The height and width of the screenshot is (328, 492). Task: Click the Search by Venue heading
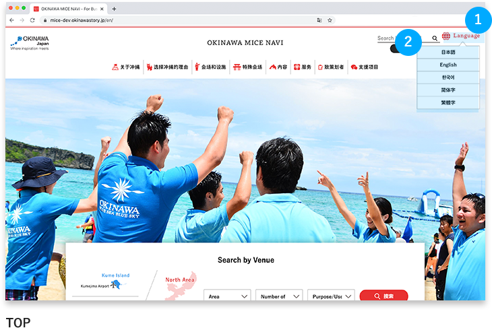[246, 260]
